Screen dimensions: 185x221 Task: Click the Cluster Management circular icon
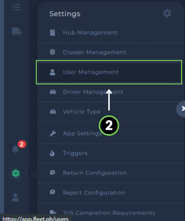click(52, 52)
